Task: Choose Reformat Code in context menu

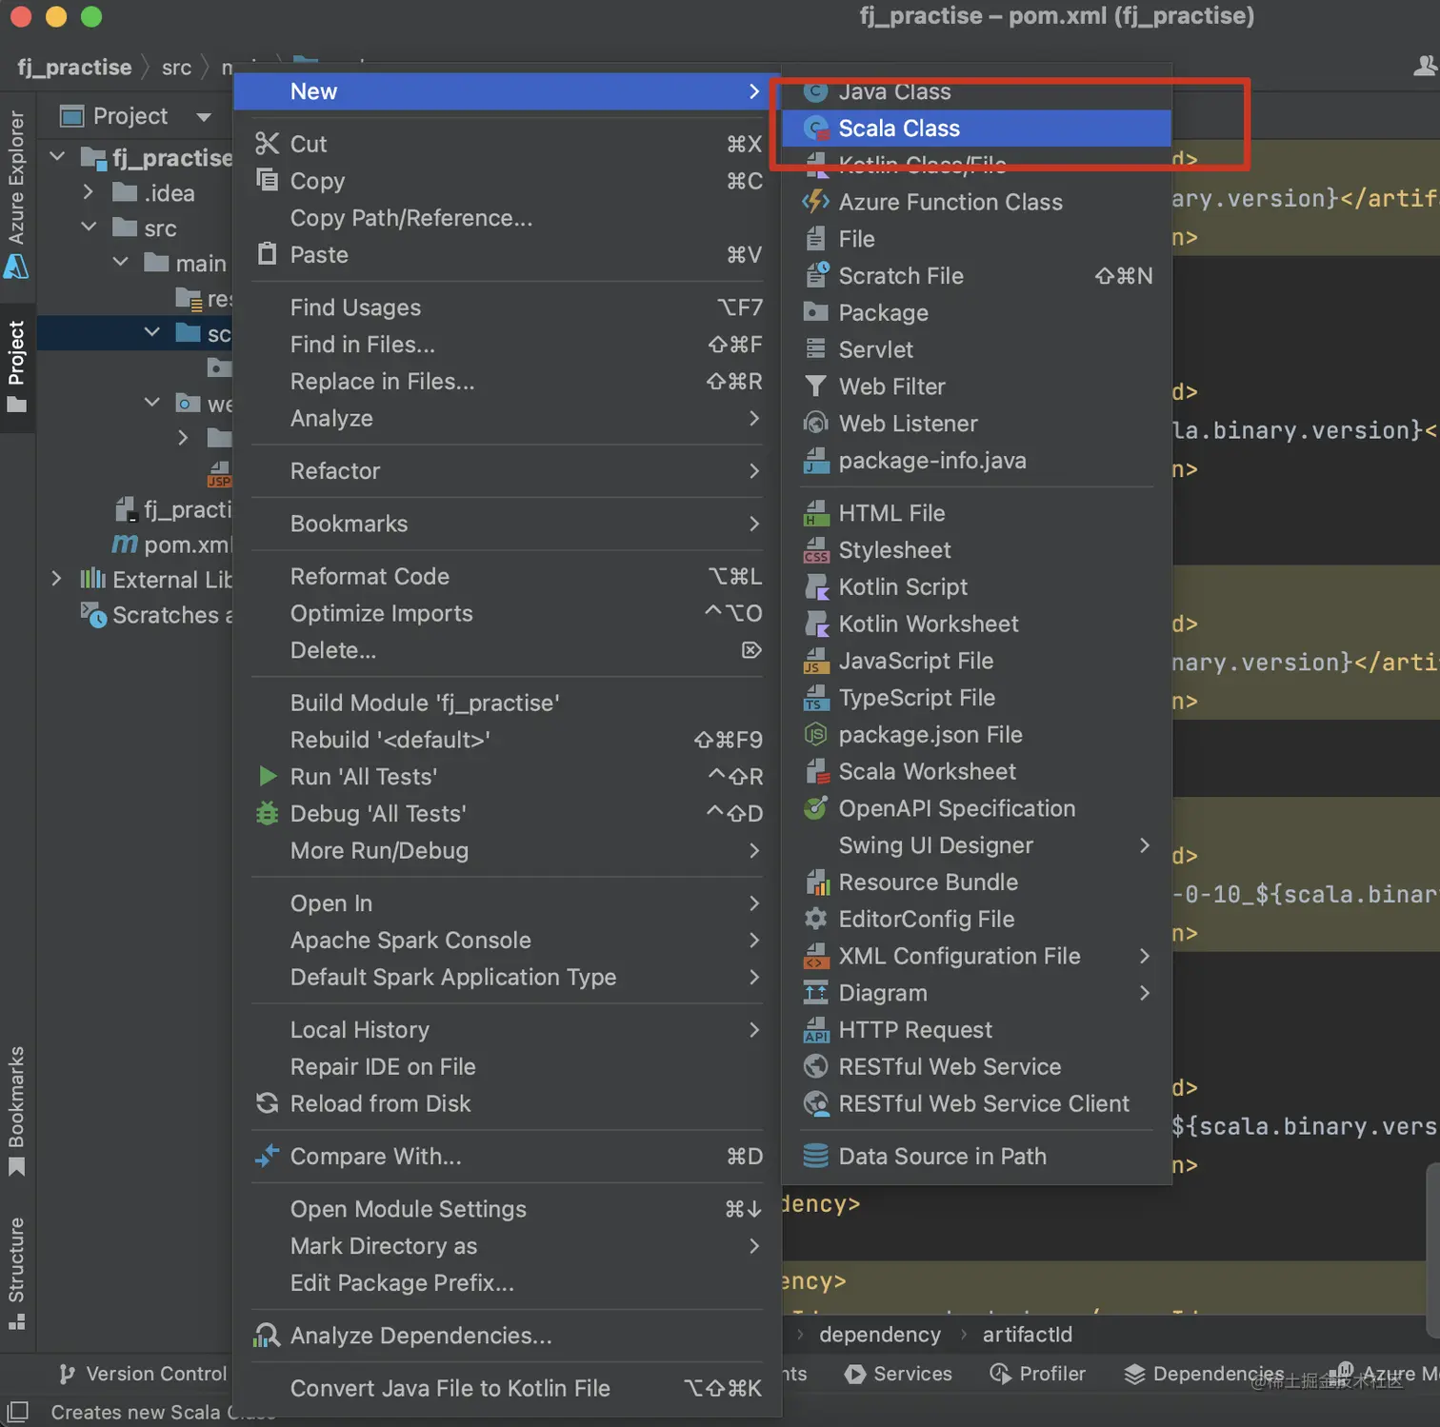Action: (508, 577)
